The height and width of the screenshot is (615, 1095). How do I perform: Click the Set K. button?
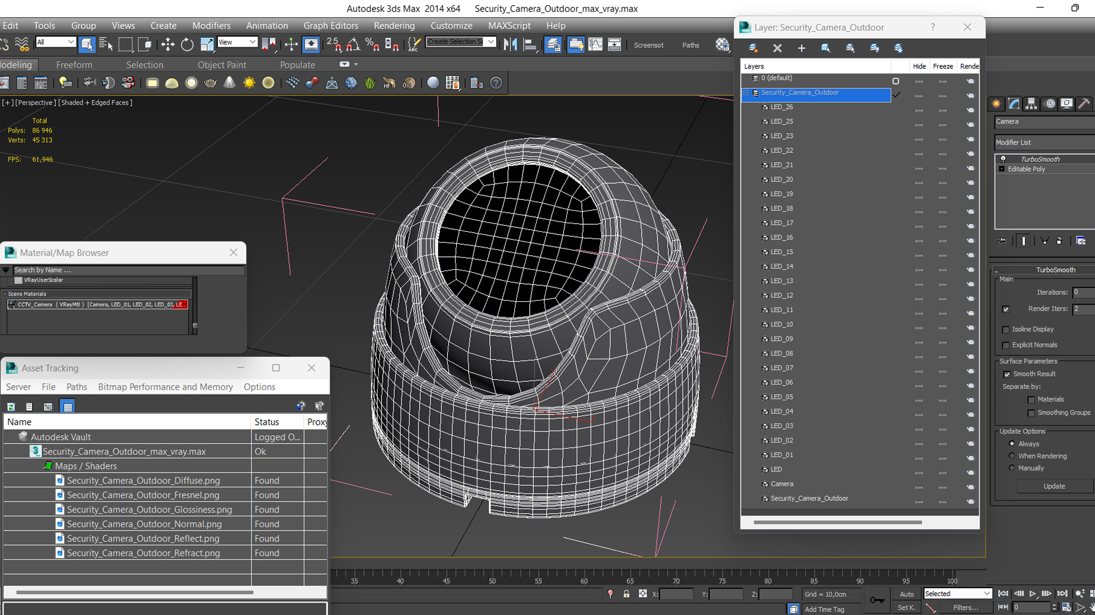pyautogui.click(x=907, y=608)
